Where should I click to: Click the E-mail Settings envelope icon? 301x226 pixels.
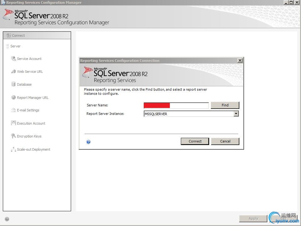(x=14, y=110)
